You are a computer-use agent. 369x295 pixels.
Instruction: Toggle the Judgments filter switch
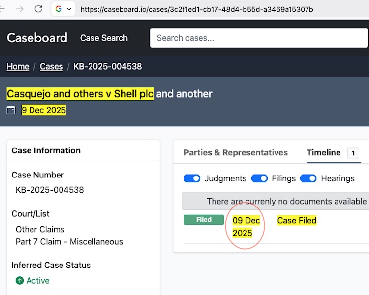[192, 178]
